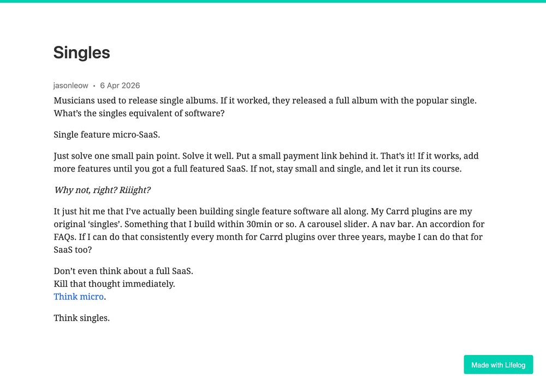The image size is (546, 385).
Task: Click the 'more features until you got' line
Action: [x=258, y=169]
